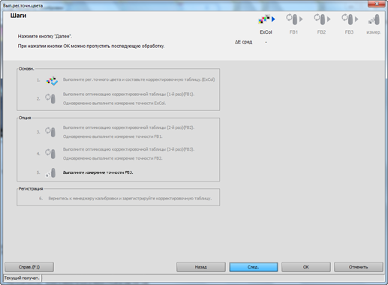Click step 3 FB2 optimization icon
The height and width of the screenshot is (285, 388).
[x=50, y=132]
